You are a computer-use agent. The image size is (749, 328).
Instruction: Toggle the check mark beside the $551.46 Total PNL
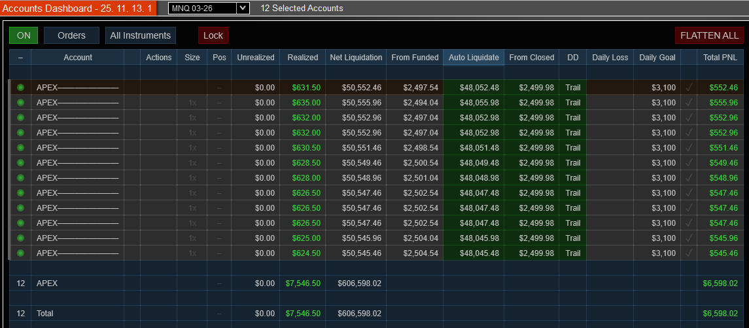pos(689,148)
